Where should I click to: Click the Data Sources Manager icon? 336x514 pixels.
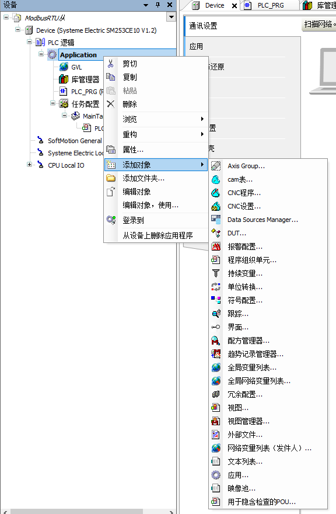pyautogui.click(x=215, y=220)
